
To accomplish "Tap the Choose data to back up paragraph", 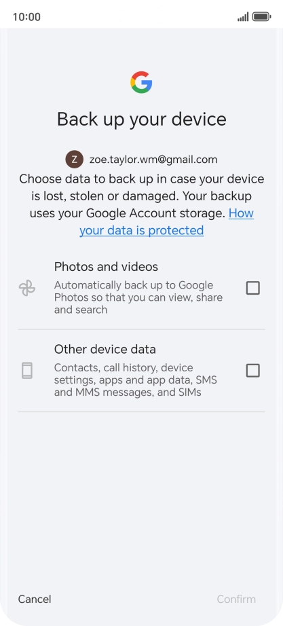I will (142, 204).
